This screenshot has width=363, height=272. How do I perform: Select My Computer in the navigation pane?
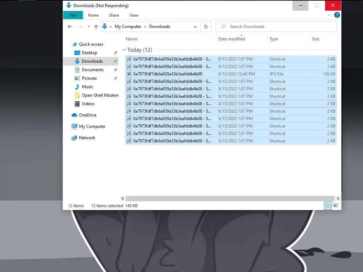click(92, 126)
